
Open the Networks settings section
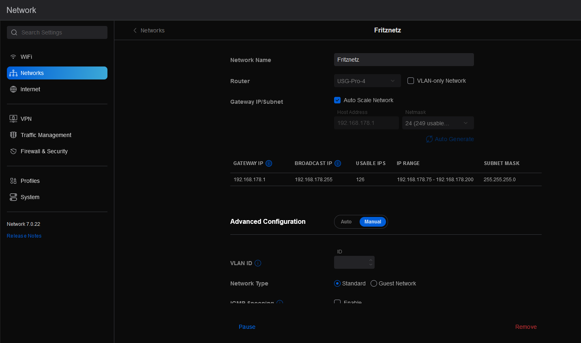[x=57, y=73]
